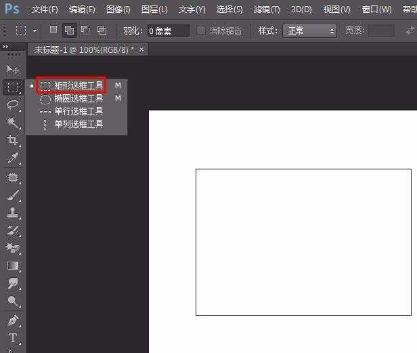
Task: Open the 样式 dropdown set to 正常
Action: tap(309, 30)
